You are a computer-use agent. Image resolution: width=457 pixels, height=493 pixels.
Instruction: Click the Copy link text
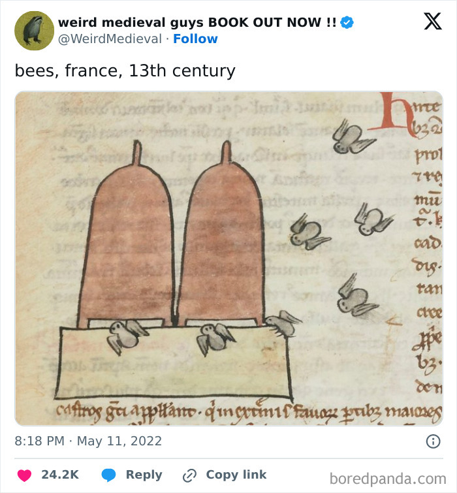click(236, 475)
